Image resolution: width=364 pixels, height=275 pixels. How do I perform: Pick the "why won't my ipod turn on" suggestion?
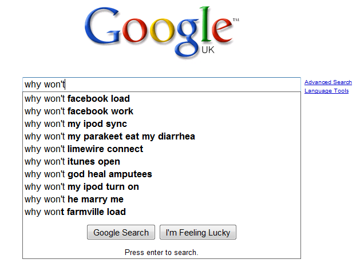82,186
